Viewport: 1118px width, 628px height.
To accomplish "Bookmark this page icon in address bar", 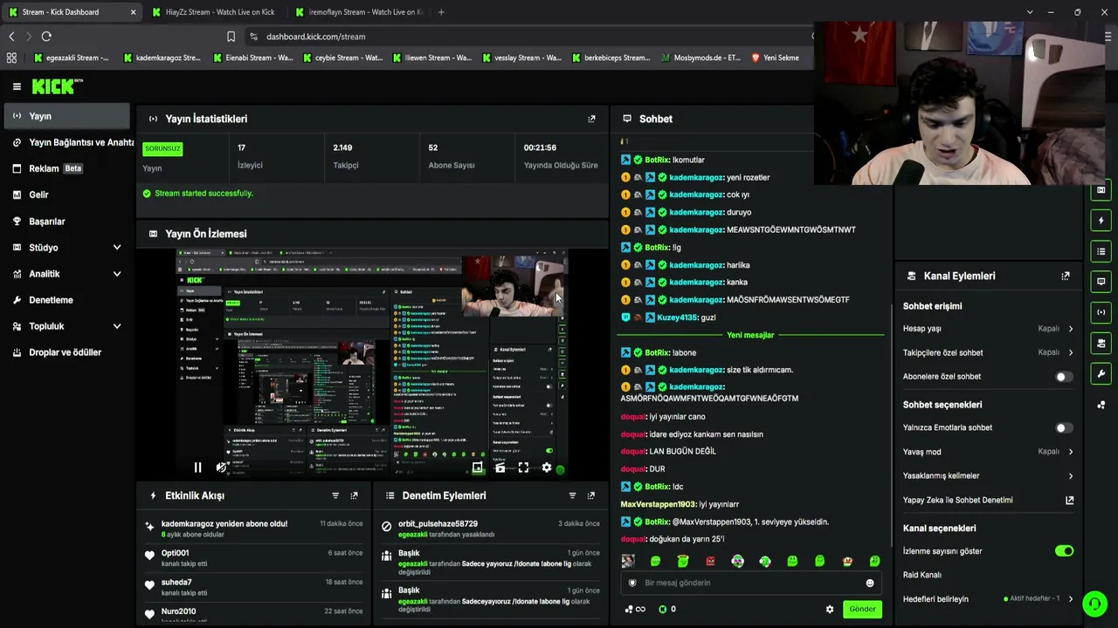I will (231, 37).
